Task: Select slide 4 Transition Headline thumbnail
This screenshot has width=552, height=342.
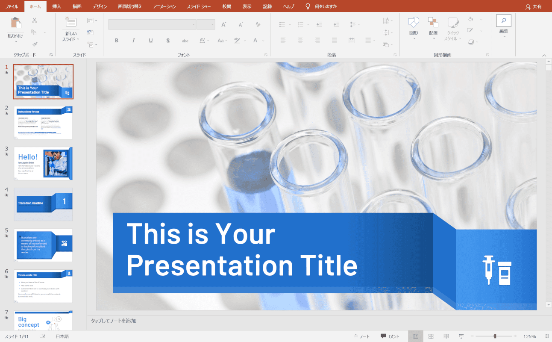Action: 43,204
